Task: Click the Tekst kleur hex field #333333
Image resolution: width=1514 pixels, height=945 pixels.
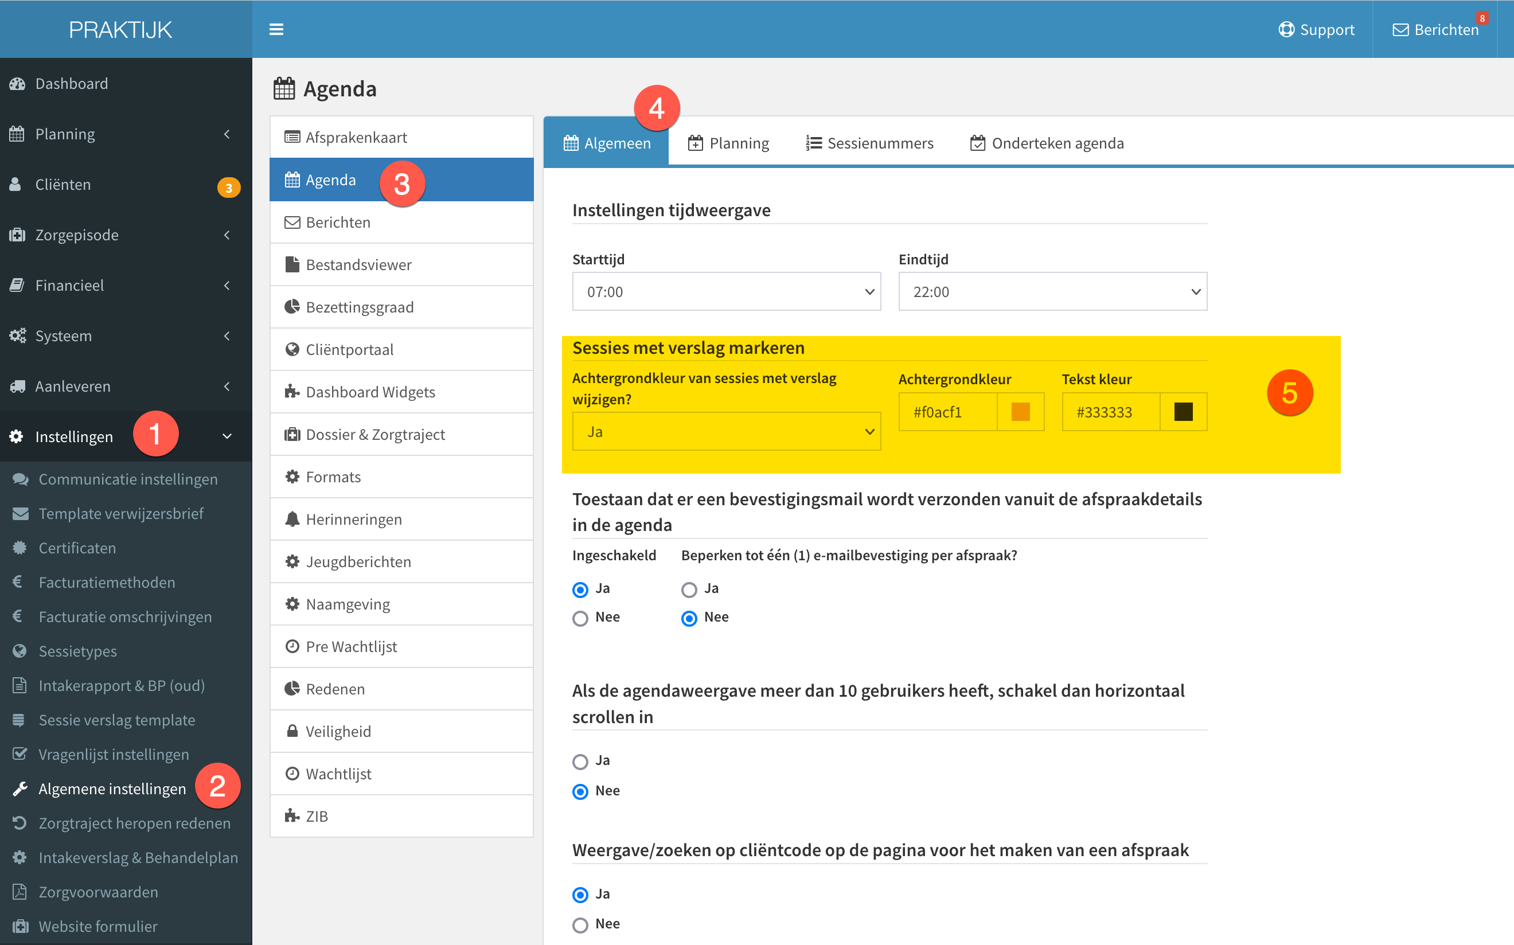Action: point(1111,412)
